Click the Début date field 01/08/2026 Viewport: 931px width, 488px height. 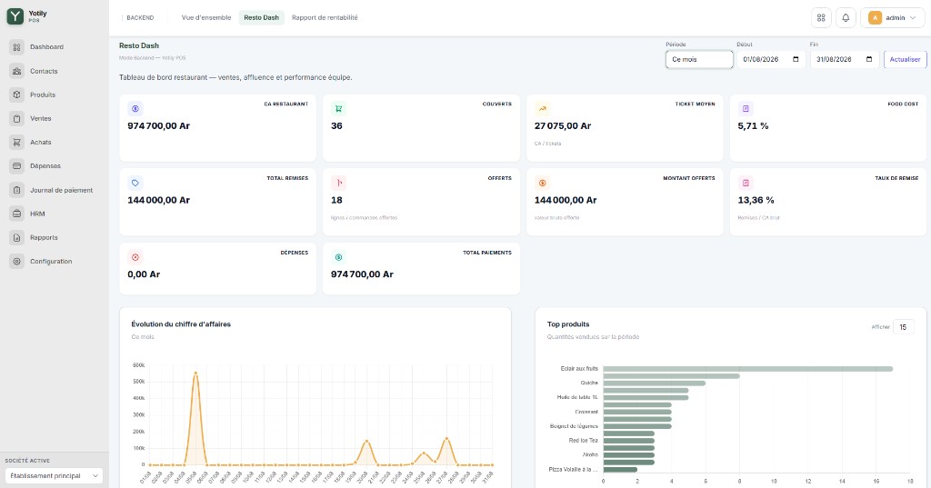[x=771, y=59]
